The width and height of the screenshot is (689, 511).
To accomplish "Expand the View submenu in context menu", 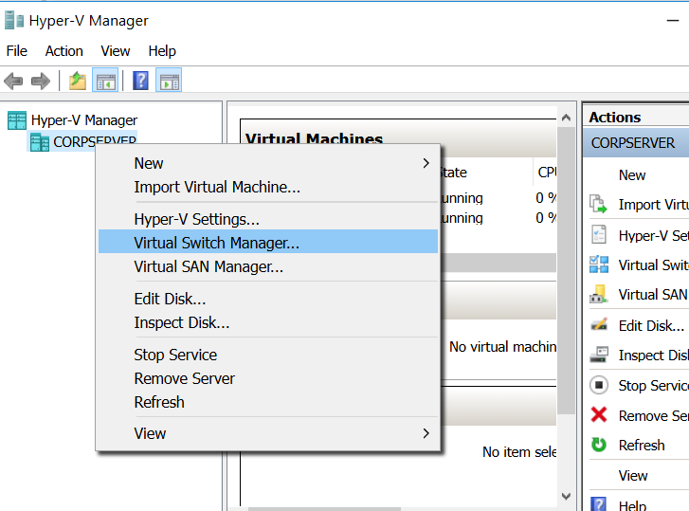I will 426,433.
